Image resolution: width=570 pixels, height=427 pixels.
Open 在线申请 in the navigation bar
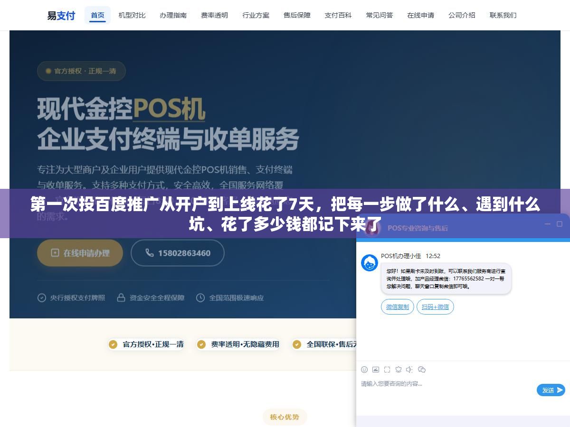[x=421, y=15]
